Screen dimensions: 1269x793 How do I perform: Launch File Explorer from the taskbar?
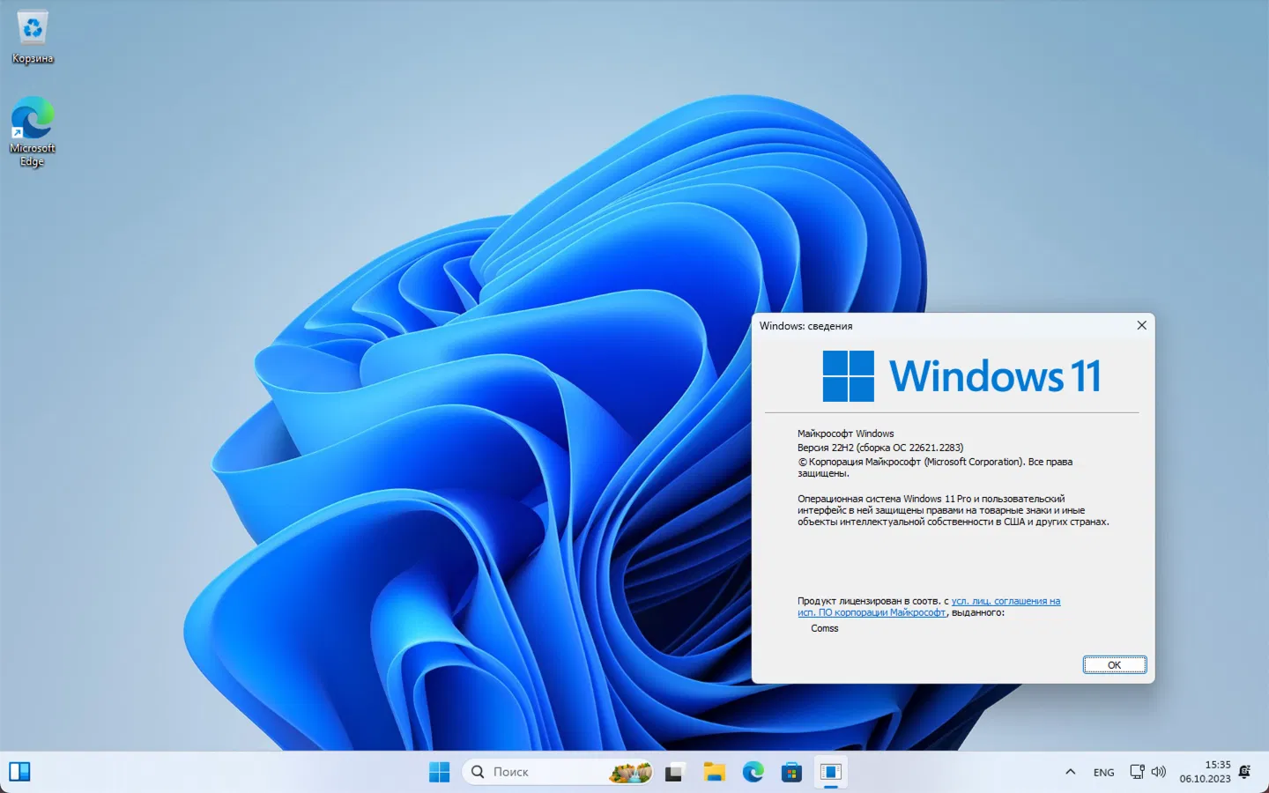714,772
